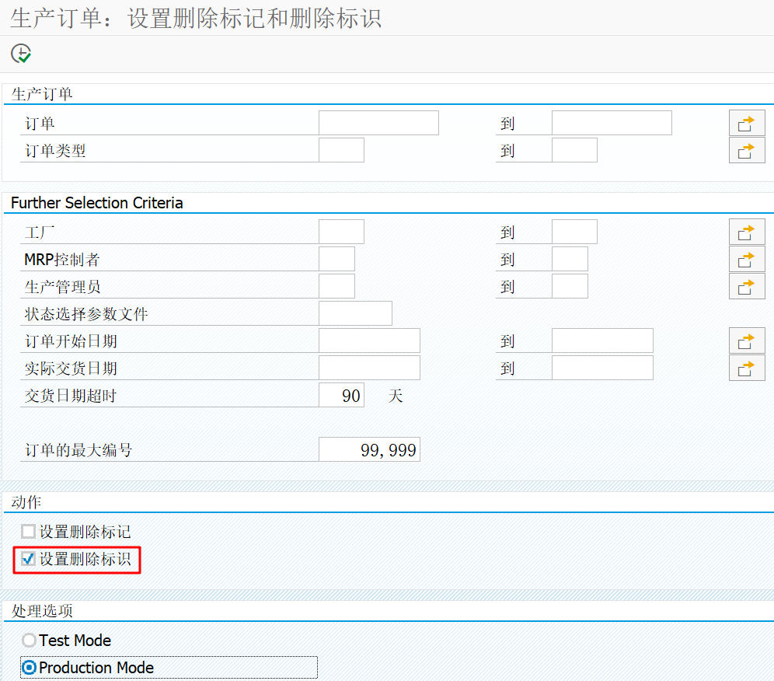Click the 订单 input field
The width and height of the screenshot is (774, 681).
[378, 122]
